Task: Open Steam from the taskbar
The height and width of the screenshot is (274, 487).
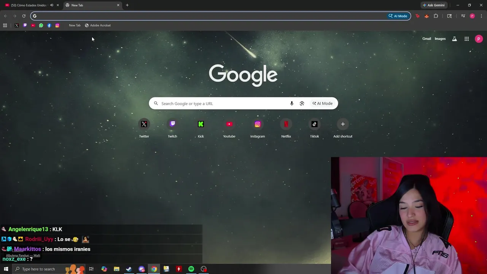Action: pos(129,269)
